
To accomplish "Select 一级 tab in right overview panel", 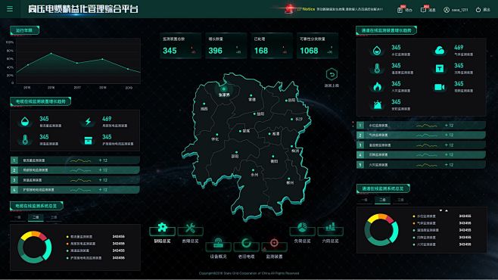I will point(364,200).
